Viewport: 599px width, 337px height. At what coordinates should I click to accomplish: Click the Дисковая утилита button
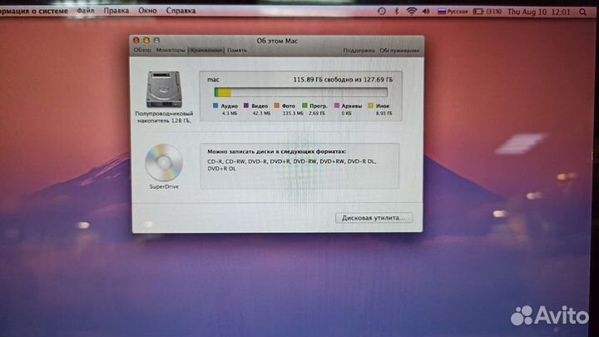coord(374,218)
